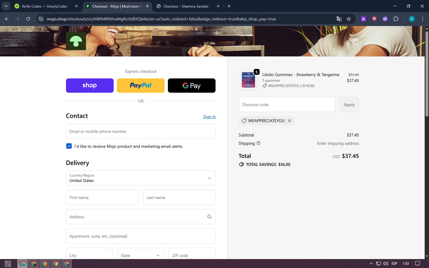The width and height of the screenshot is (429, 268).
Task: Open Windows Task View icon
Action: 8,263
